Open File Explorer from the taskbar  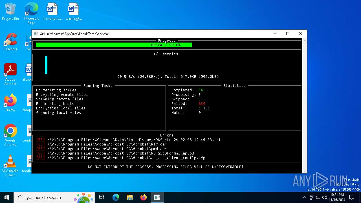pos(129,197)
